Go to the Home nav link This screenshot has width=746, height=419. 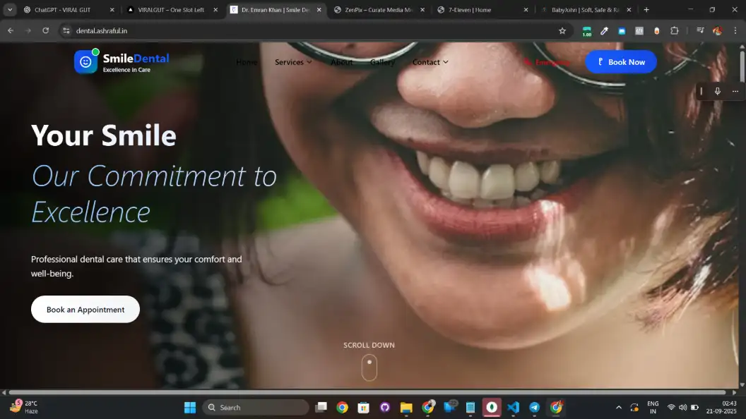[247, 62]
